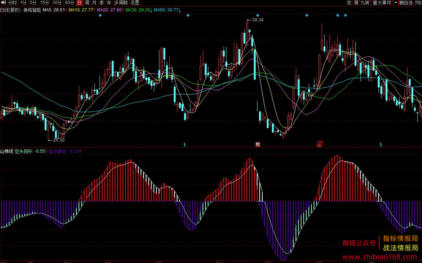Screen dimensions: 422x263
Task: Click the panel collapse arrow icon before 分时
Action: click(x=3, y=3)
